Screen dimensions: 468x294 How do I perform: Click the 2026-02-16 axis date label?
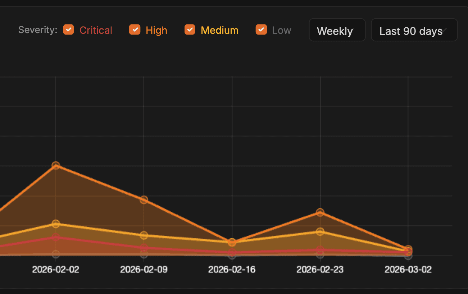232,270
